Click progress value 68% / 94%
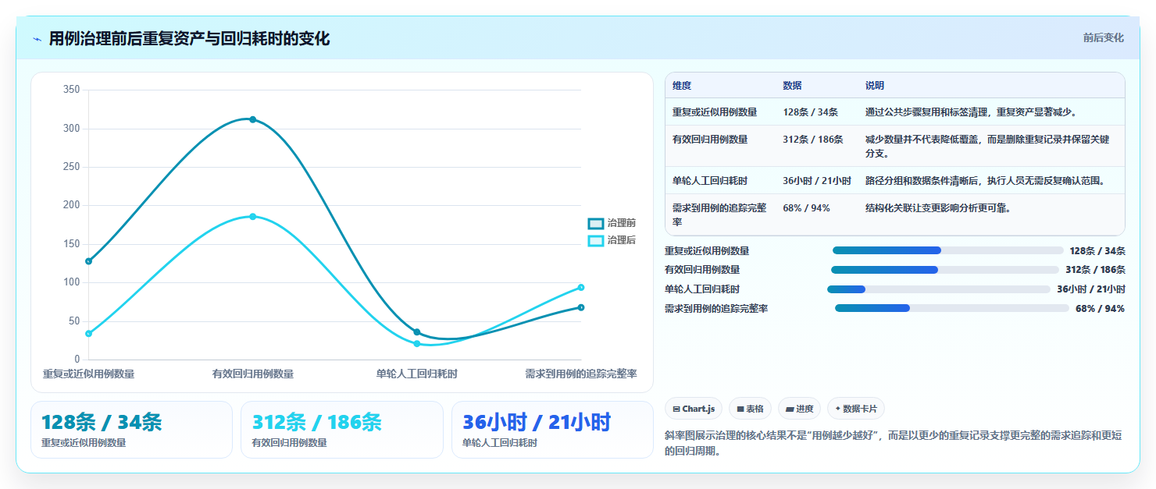 pos(1100,308)
